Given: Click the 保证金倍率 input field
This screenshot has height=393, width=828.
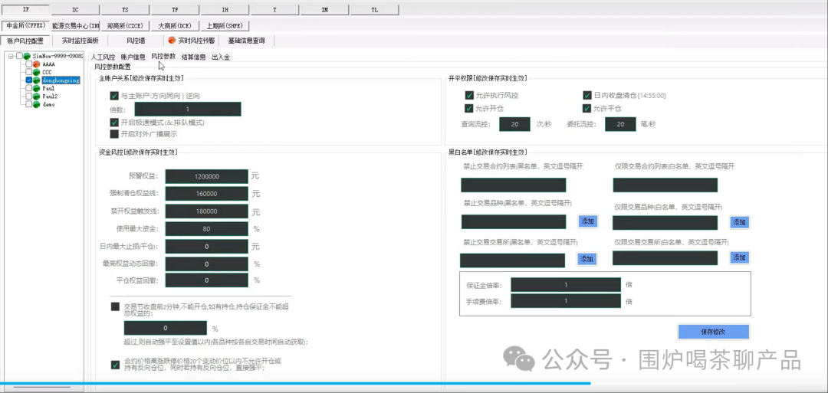Looking at the screenshot, I should point(565,285).
